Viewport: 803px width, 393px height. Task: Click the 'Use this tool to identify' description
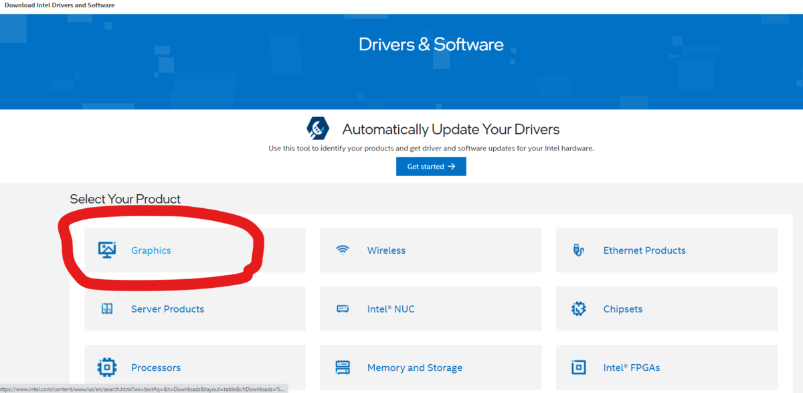431,148
